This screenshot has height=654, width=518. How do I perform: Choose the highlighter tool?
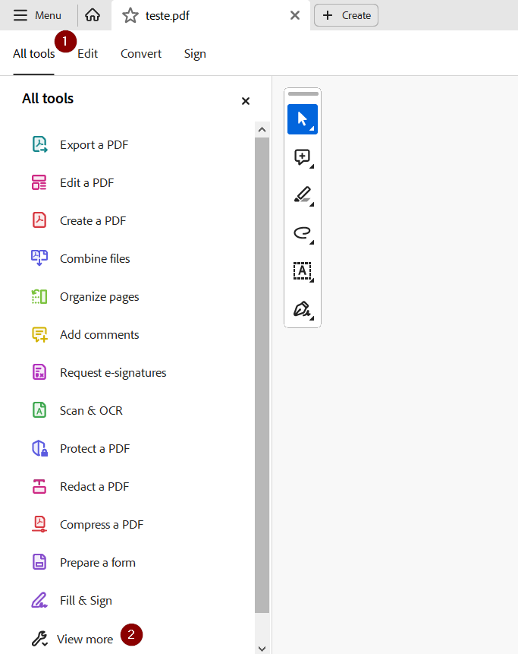coord(302,195)
